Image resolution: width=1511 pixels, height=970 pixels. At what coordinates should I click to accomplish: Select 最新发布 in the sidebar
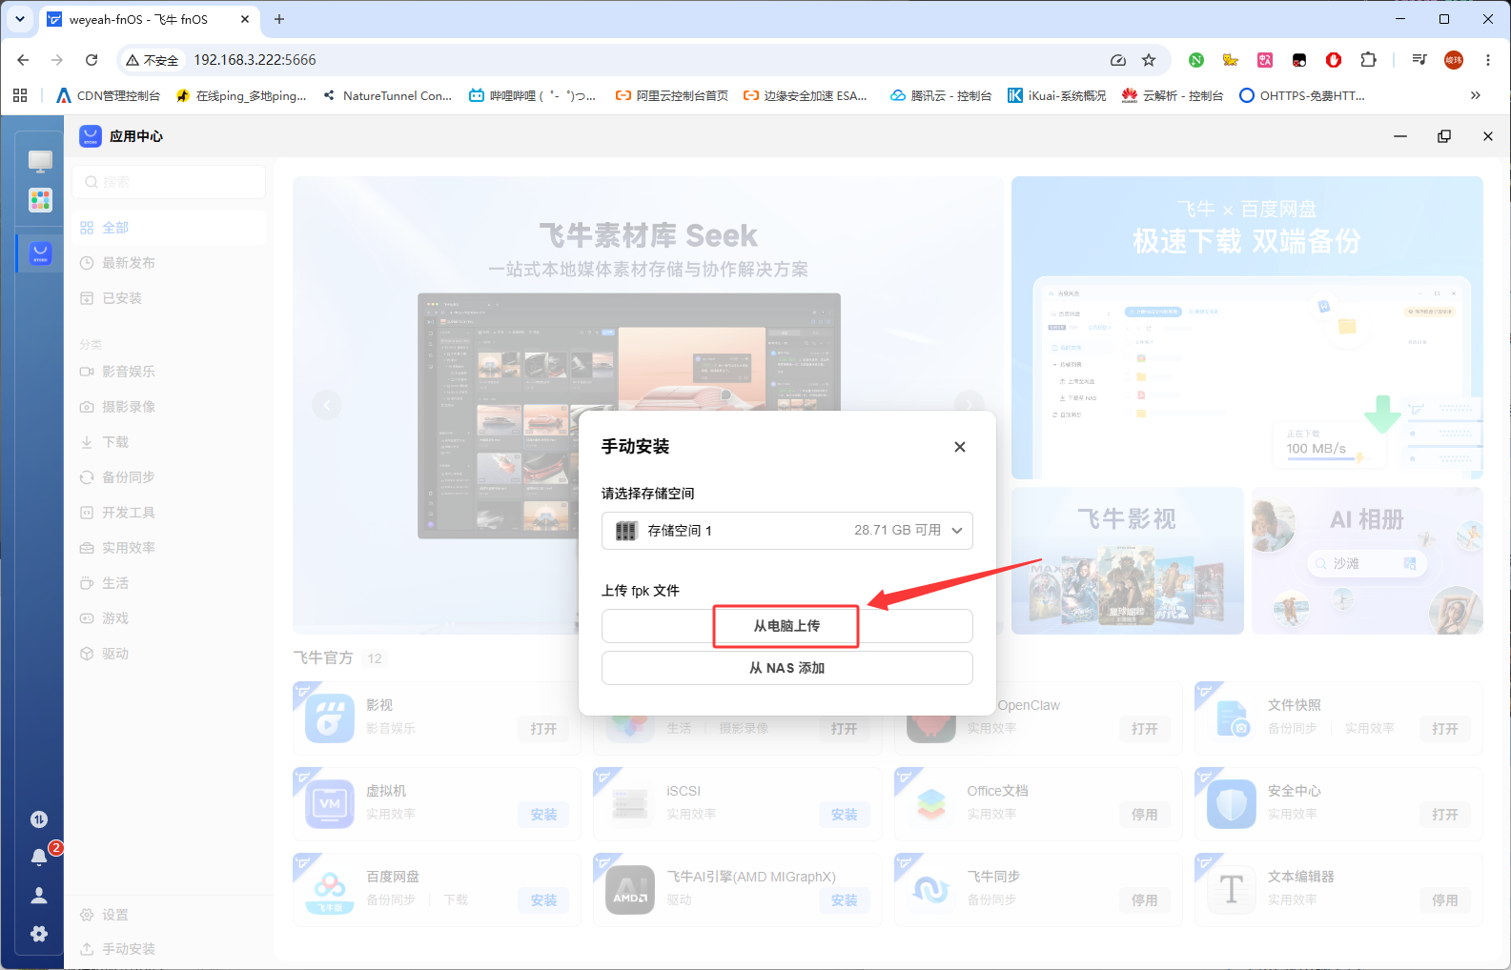pos(169,263)
